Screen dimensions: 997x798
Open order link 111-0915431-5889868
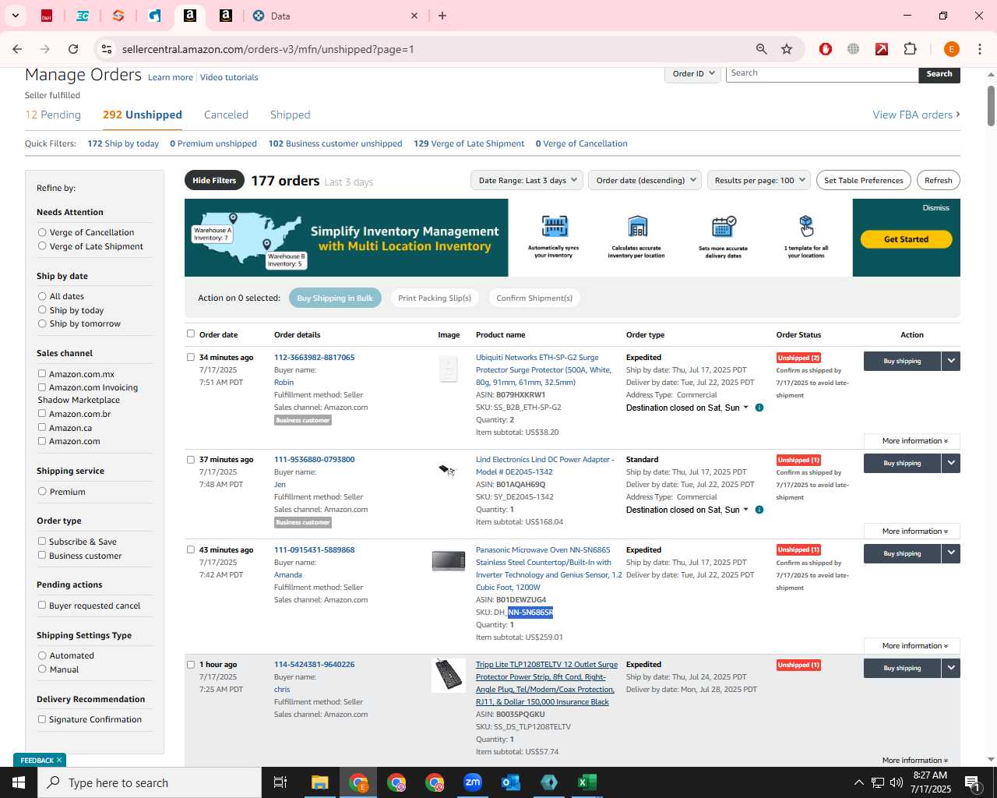tap(314, 550)
